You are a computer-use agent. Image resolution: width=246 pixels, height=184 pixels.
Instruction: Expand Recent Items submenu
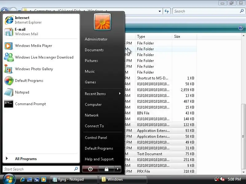103,94
